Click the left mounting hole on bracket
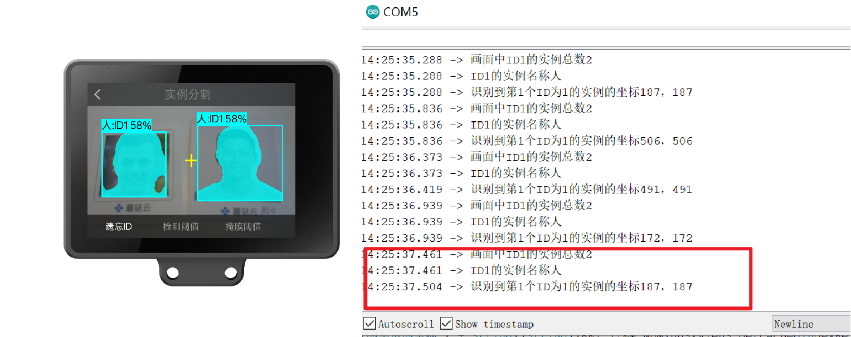The image size is (851, 337). coord(173,272)
